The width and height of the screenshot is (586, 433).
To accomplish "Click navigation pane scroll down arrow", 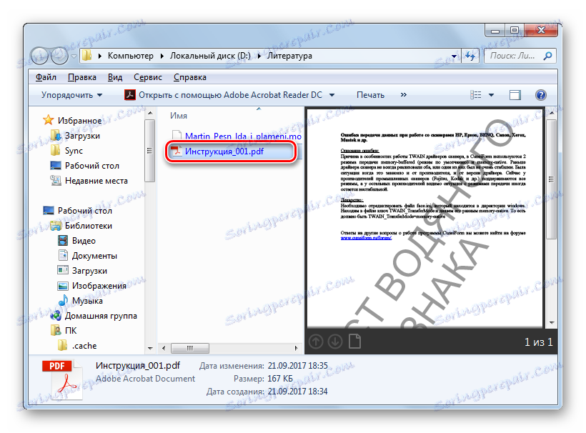I will (x=150, y=348).
